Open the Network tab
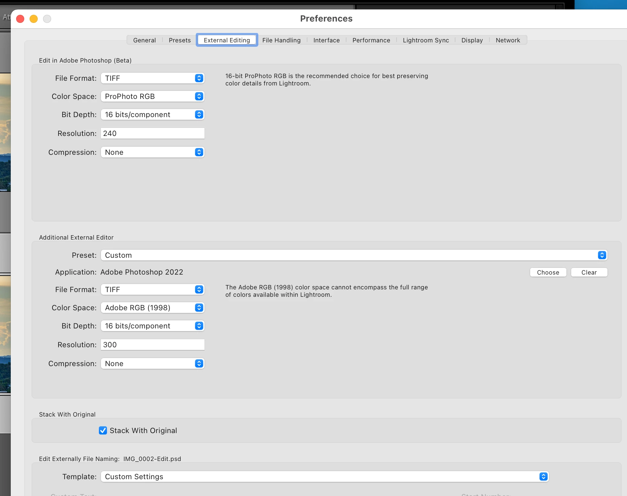 tap(508, 40)
